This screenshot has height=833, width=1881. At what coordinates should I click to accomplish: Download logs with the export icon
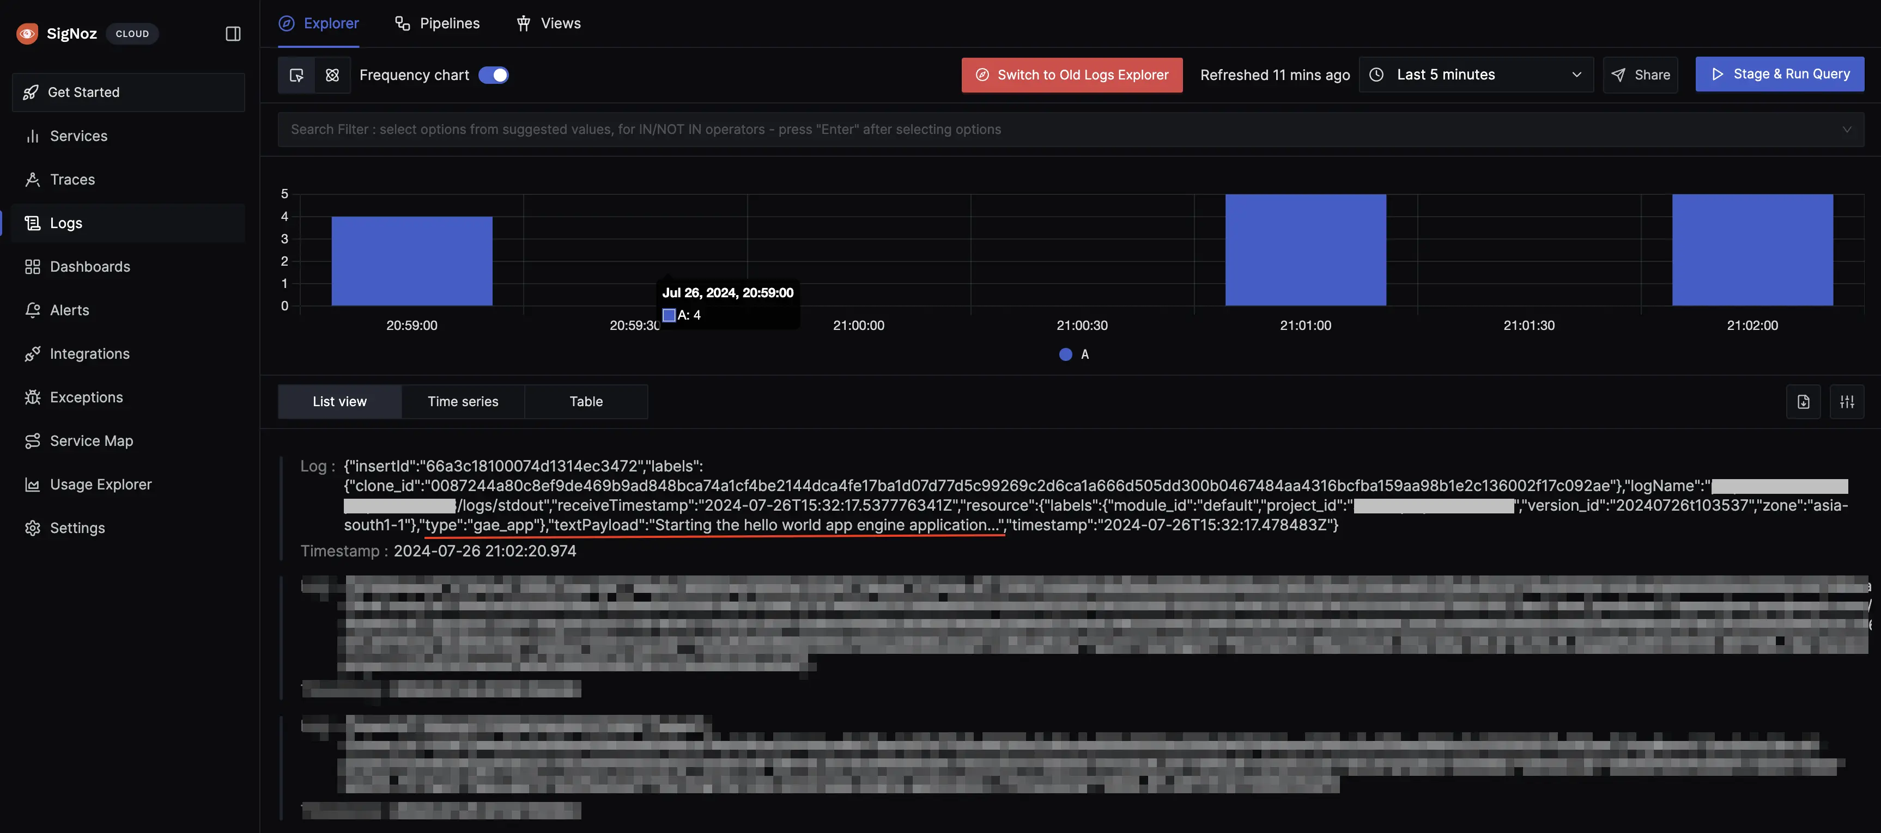tap(1804, 402)
